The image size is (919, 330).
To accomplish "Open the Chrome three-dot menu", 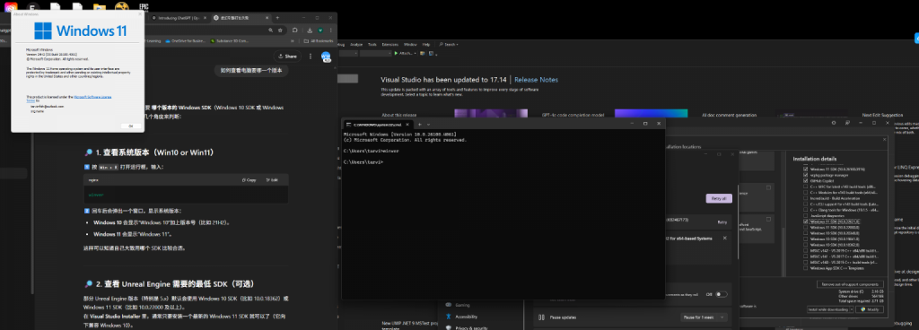I will 331,30.
